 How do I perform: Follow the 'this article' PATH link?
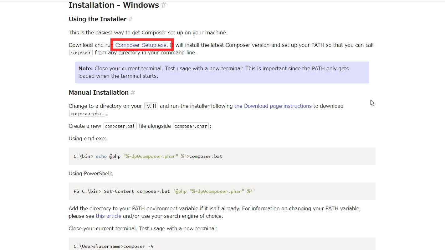click(108, 216)
